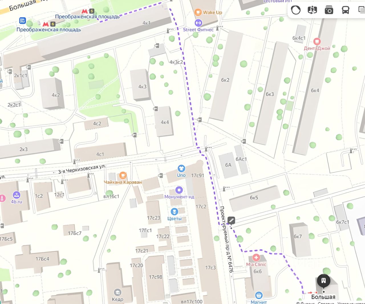Open the partially hidden map layers icon
The height and width of the screenshot is (304, 365).
coord(362,10)
